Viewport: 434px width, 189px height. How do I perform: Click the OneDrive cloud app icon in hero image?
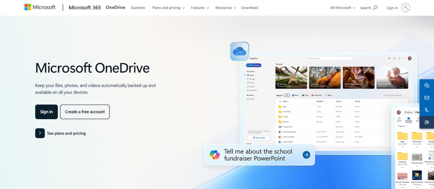pyautogui.click(x=239, y=52)
